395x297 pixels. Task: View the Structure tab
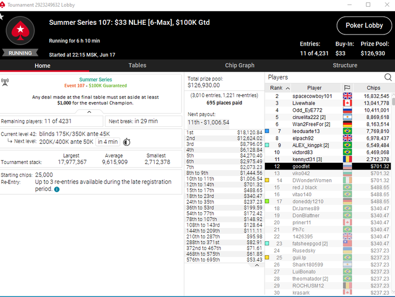point(345,65)
